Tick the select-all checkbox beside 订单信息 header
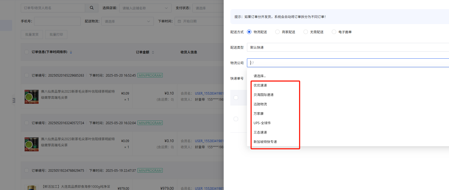The image size is (449, 190). (27, 52)
